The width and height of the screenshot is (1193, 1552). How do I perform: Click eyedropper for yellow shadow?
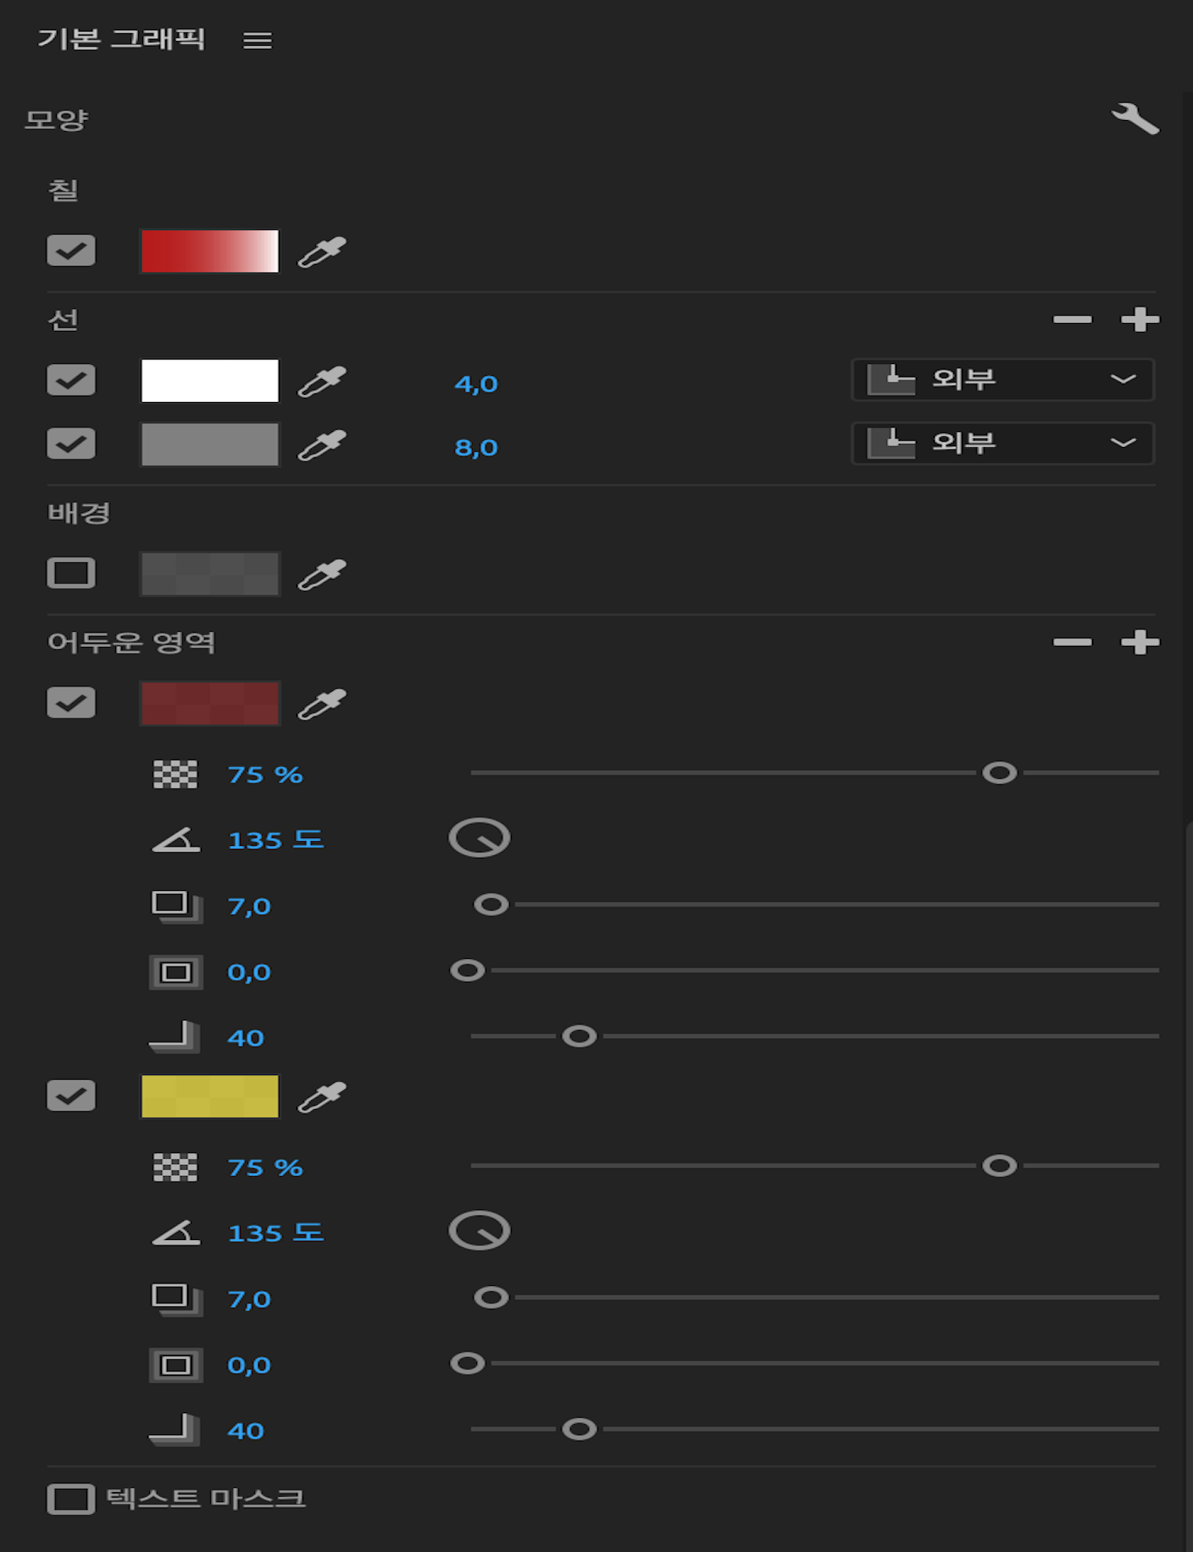tap(322, 1097)
